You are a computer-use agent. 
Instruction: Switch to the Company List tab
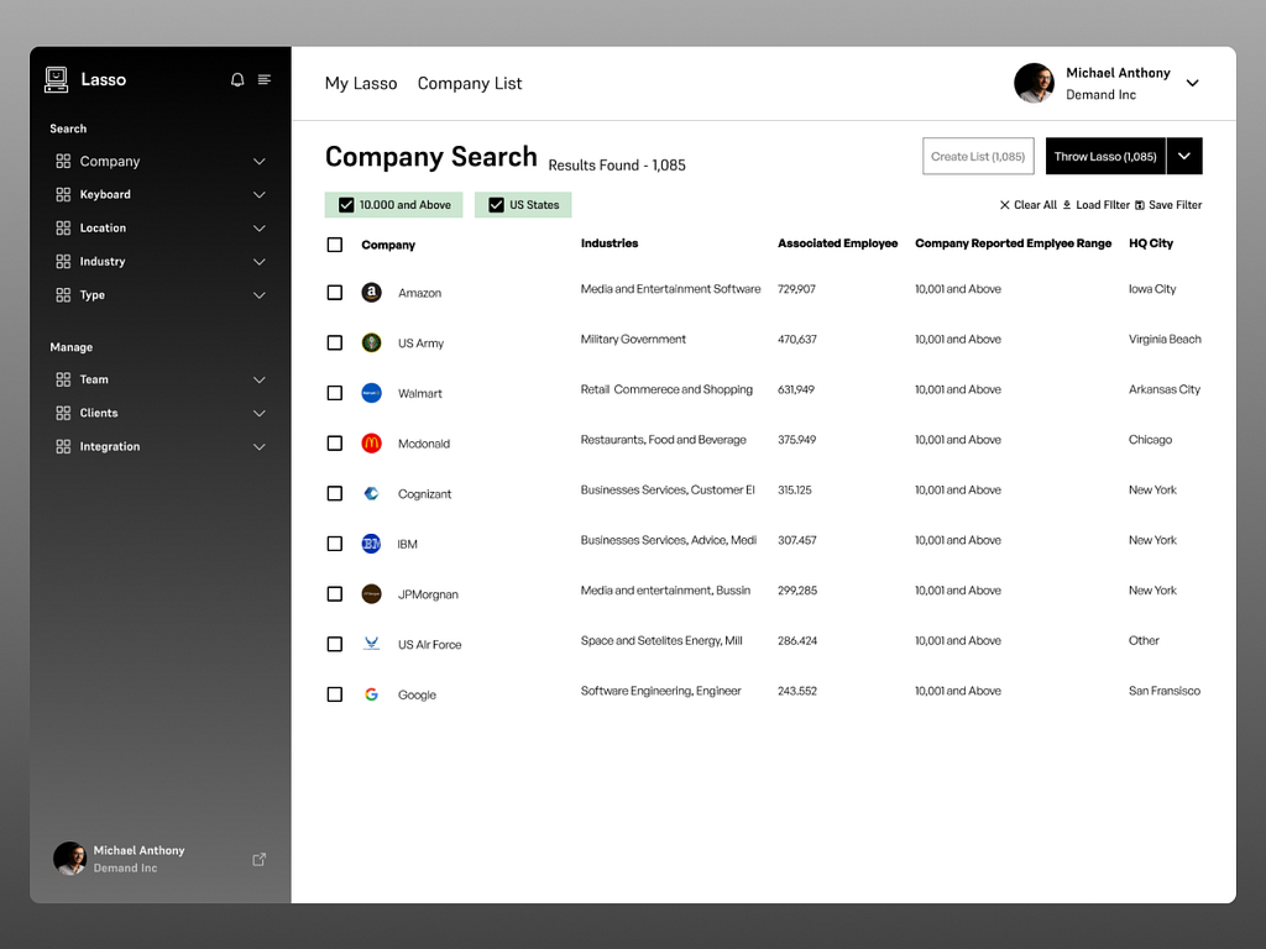pyautogui.click(x=469, y=83)
